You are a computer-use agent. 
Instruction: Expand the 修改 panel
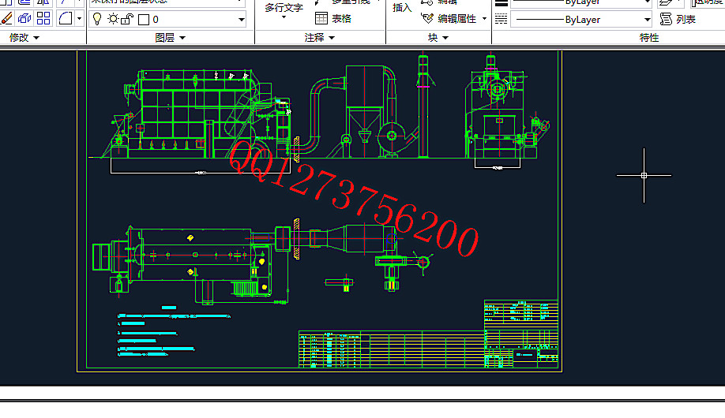(24, 37)
